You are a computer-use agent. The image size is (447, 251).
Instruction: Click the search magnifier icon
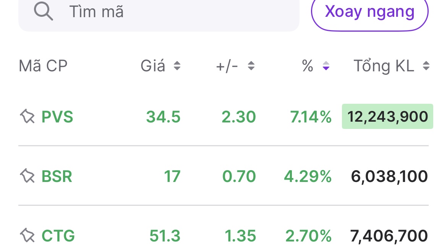click(43, 11)
